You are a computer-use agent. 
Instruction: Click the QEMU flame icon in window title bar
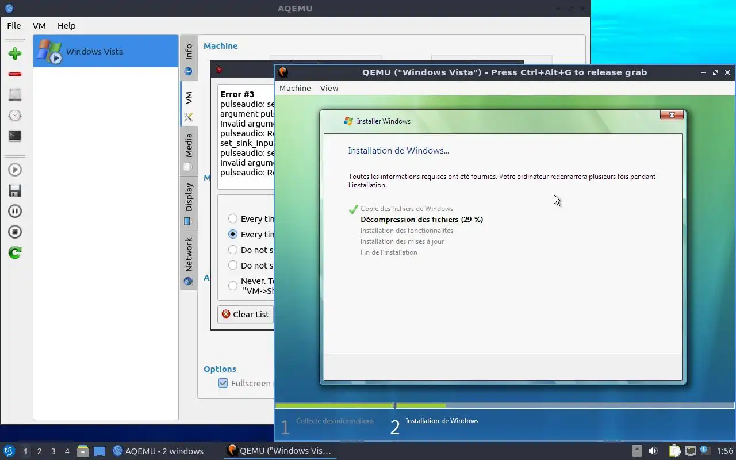point(283,72)
